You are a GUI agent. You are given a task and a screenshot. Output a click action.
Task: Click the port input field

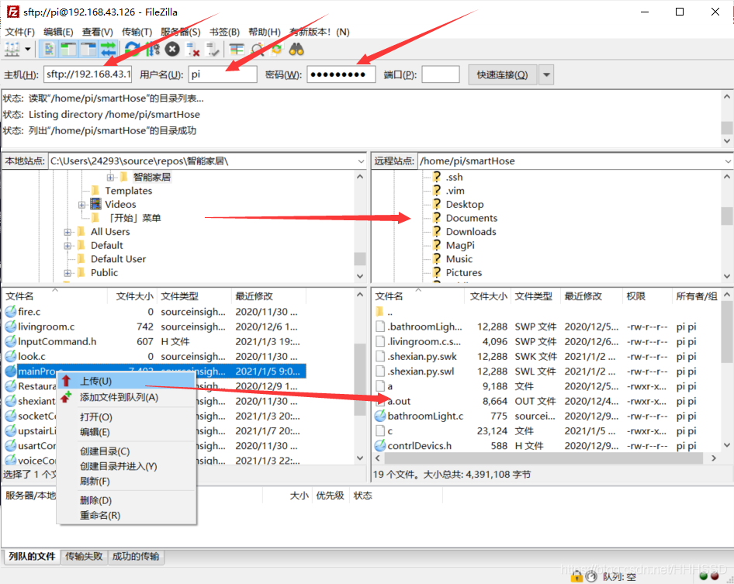click(x=441, y=74)
